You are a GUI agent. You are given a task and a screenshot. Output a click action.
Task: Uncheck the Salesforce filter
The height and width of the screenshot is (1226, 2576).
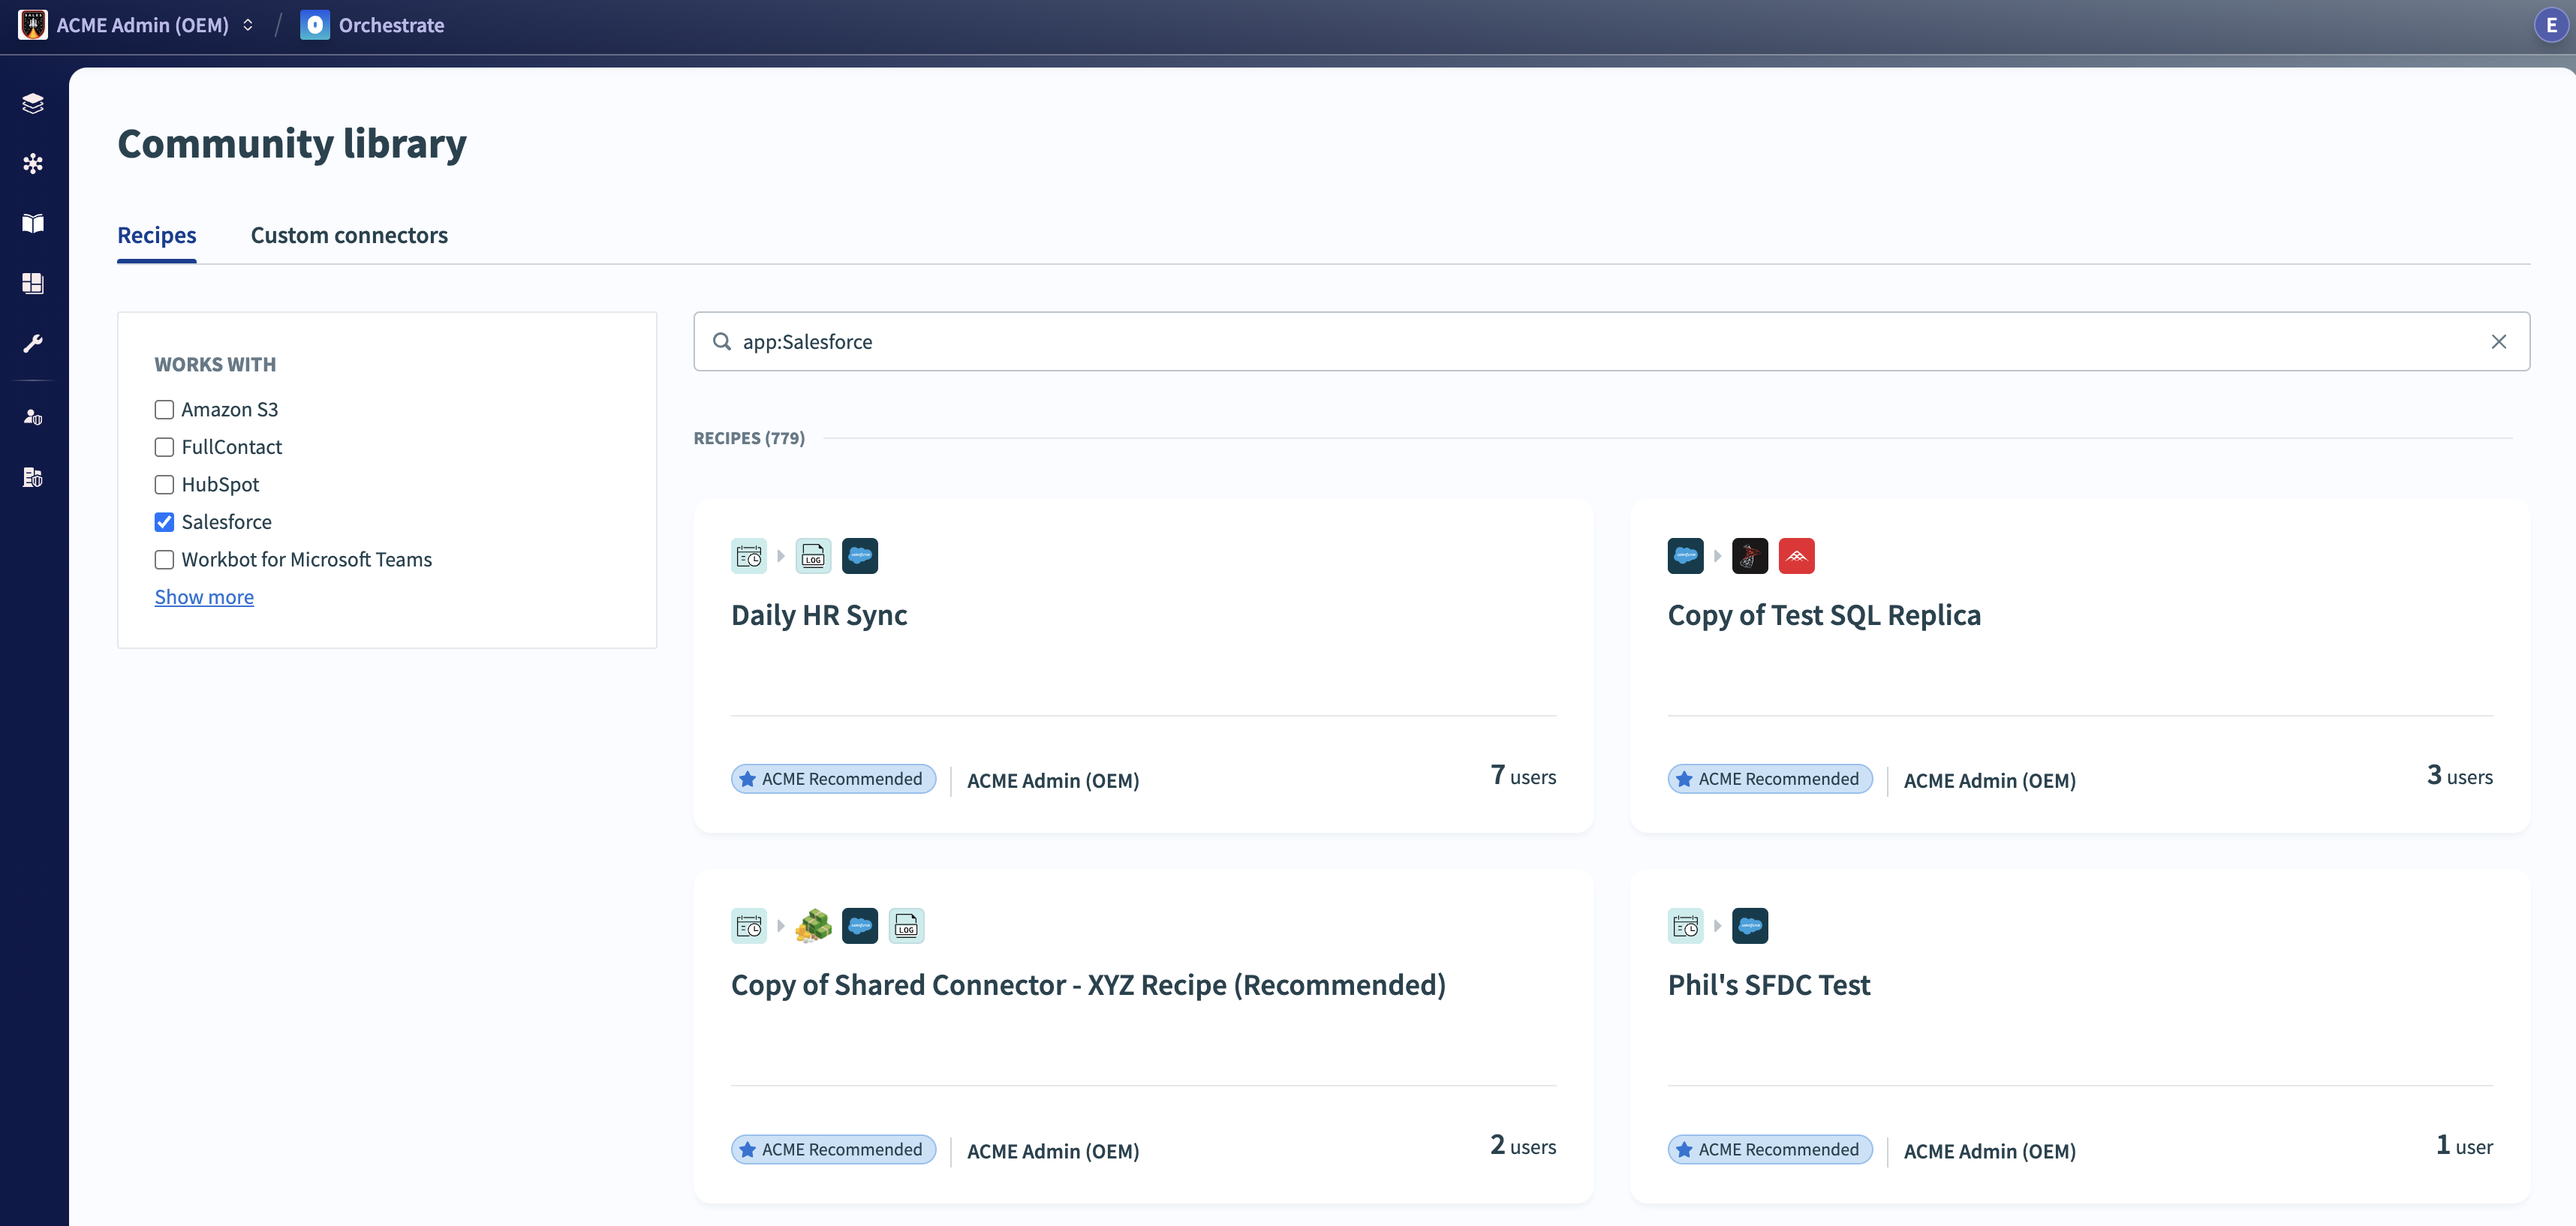click(164, 521)
